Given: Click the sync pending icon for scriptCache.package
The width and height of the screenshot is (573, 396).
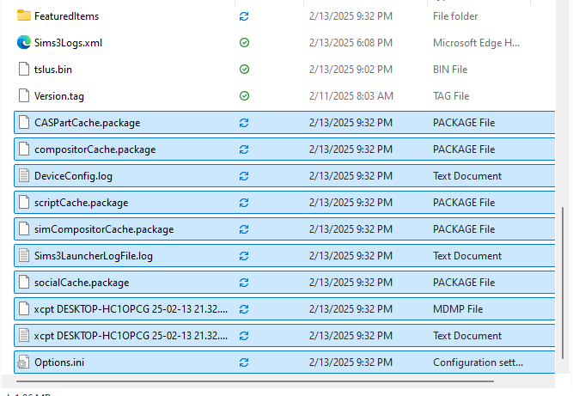Looking at the screenshot, I should [244, 203].
